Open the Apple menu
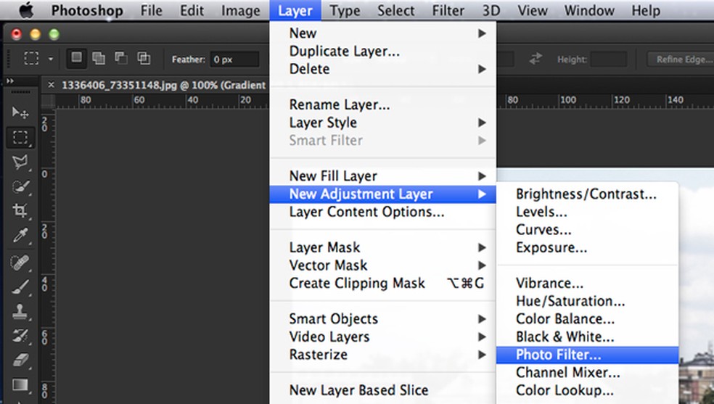 pos(26,10)
